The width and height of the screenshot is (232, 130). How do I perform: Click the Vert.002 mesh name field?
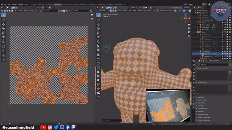pyautogui.click(x=214, y=65)
